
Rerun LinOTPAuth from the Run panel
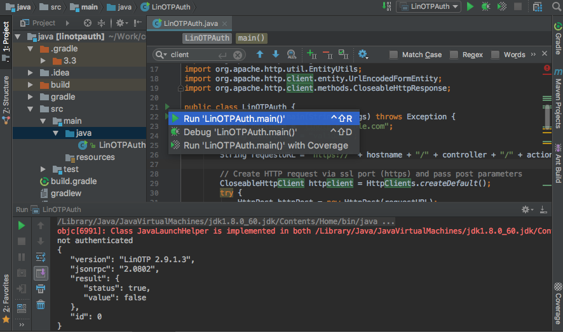tap(22, 225)
